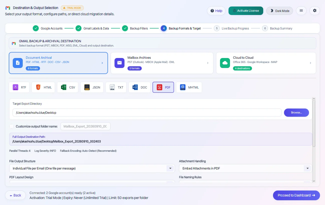Click the hamburger menu icon

[x=301, y=11]
